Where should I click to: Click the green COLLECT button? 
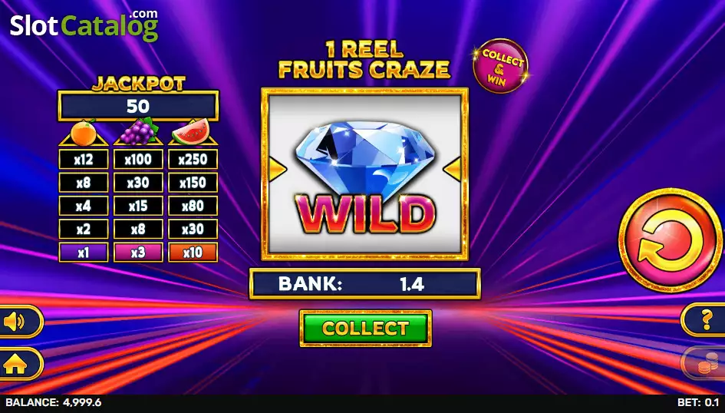pyautogui.click(x=365, y=329)
